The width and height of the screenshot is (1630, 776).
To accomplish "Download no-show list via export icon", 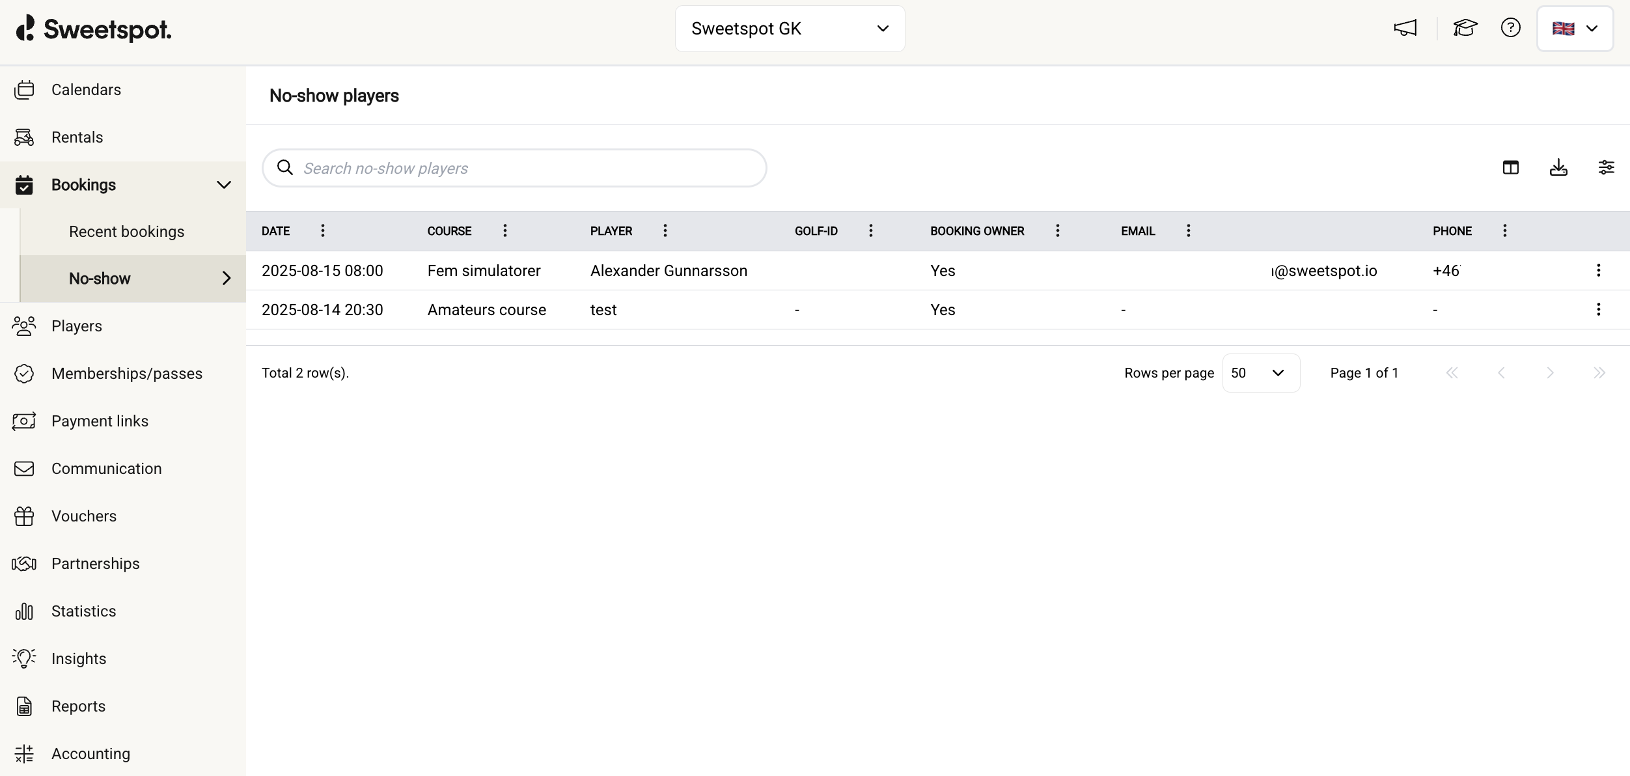I will click(1558, 168).
